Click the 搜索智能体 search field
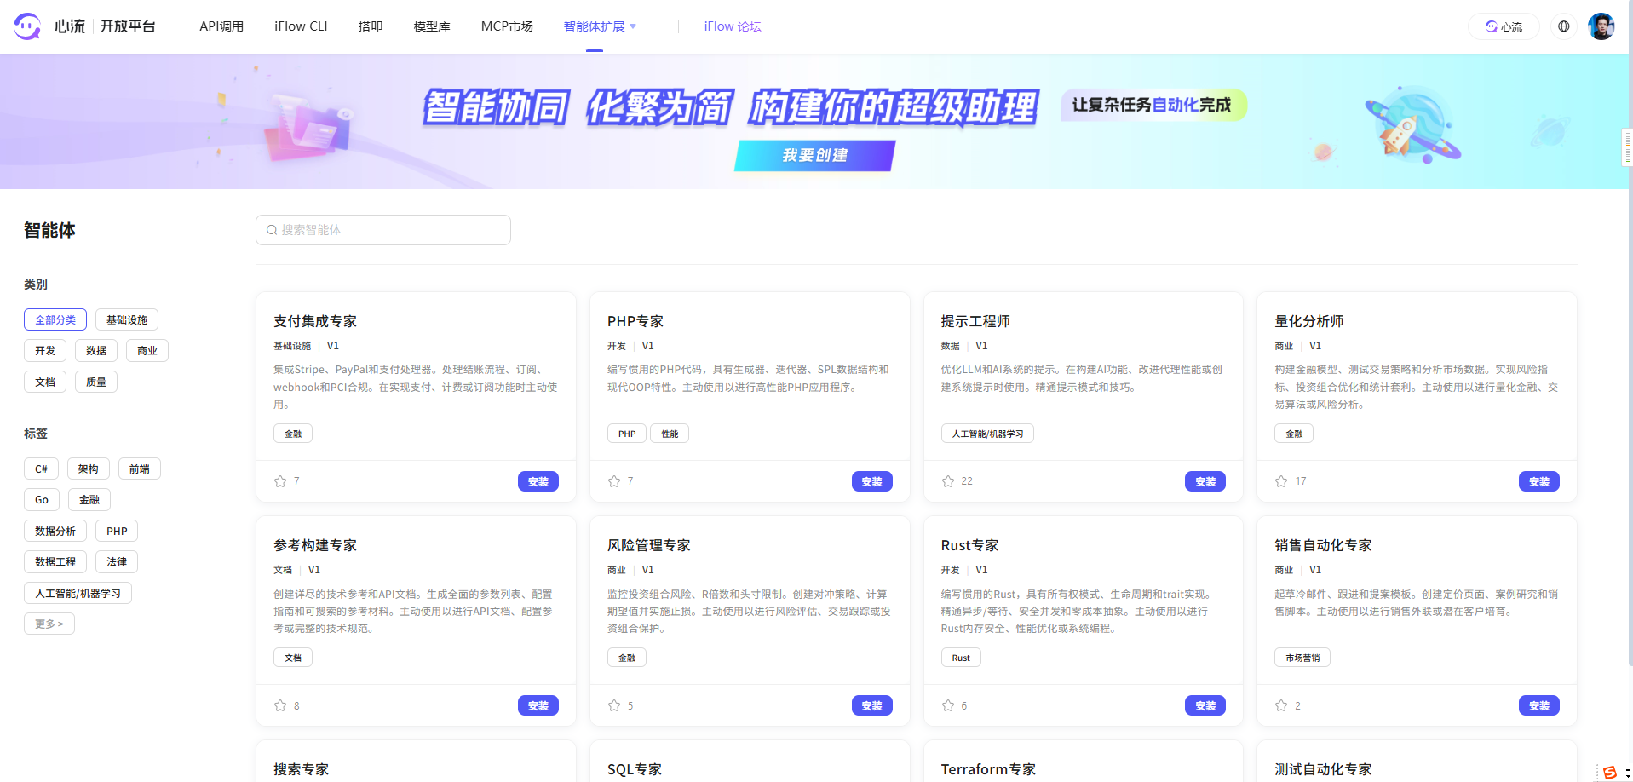 (x=383, y=230)
